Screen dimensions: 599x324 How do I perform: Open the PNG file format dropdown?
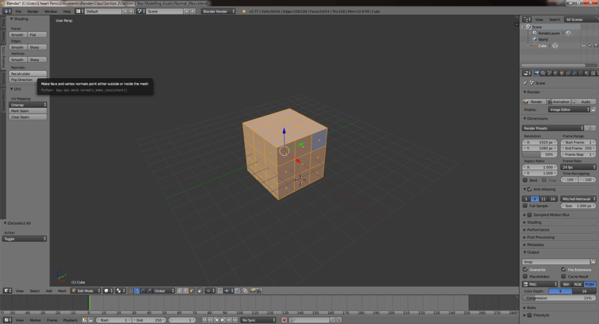click(x=540, y=284)
